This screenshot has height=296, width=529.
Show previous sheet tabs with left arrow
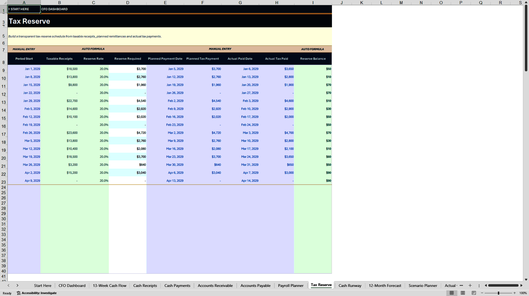pyautogui.click(x=9, y=286)
